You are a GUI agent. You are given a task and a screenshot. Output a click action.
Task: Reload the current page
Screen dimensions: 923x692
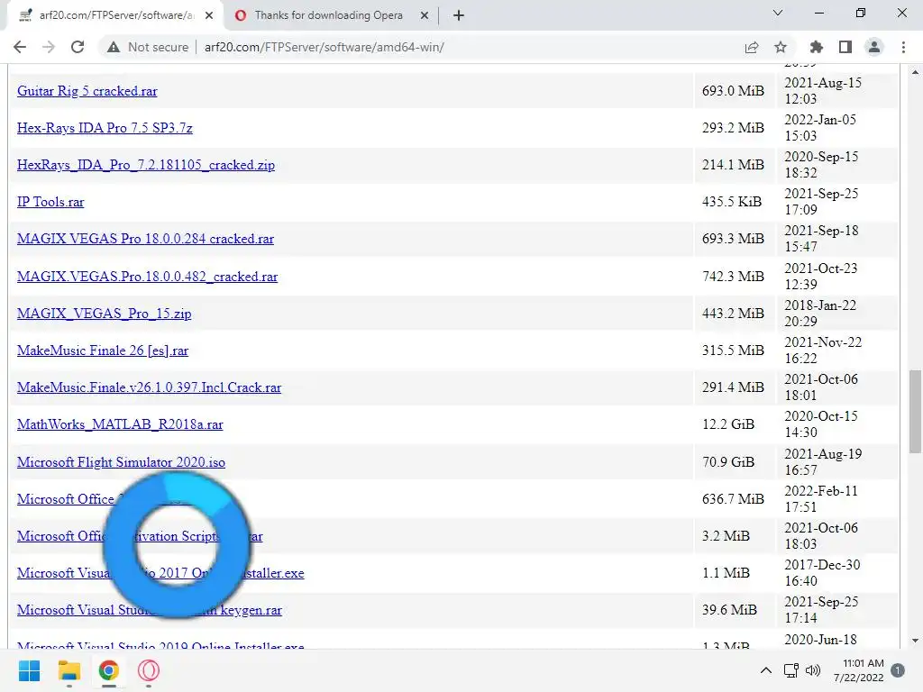[x=78, y=47]
